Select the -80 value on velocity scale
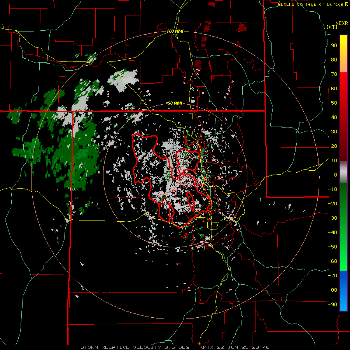350x350 pixels. 332,290
